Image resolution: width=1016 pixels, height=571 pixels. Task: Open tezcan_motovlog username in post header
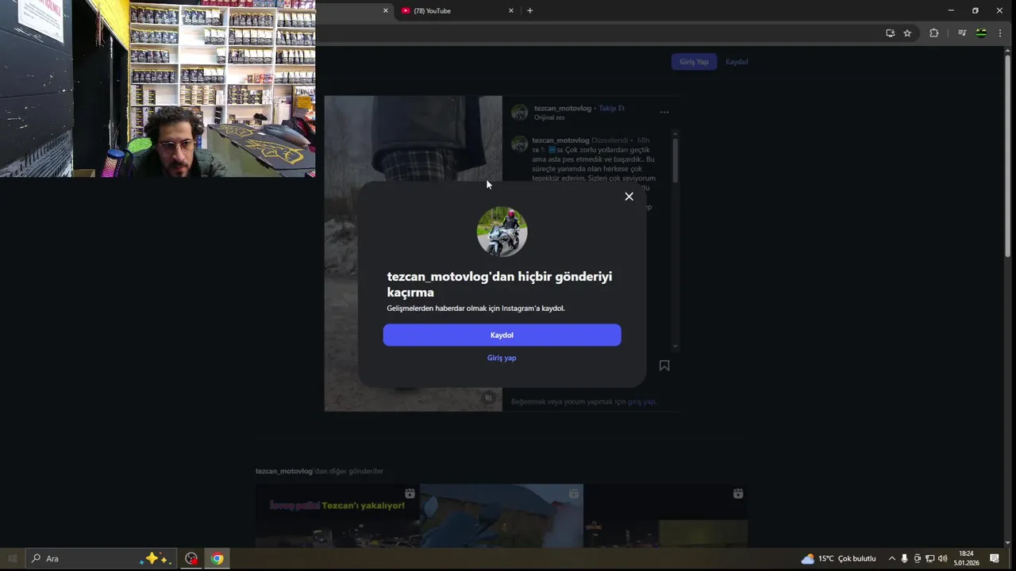562,108
